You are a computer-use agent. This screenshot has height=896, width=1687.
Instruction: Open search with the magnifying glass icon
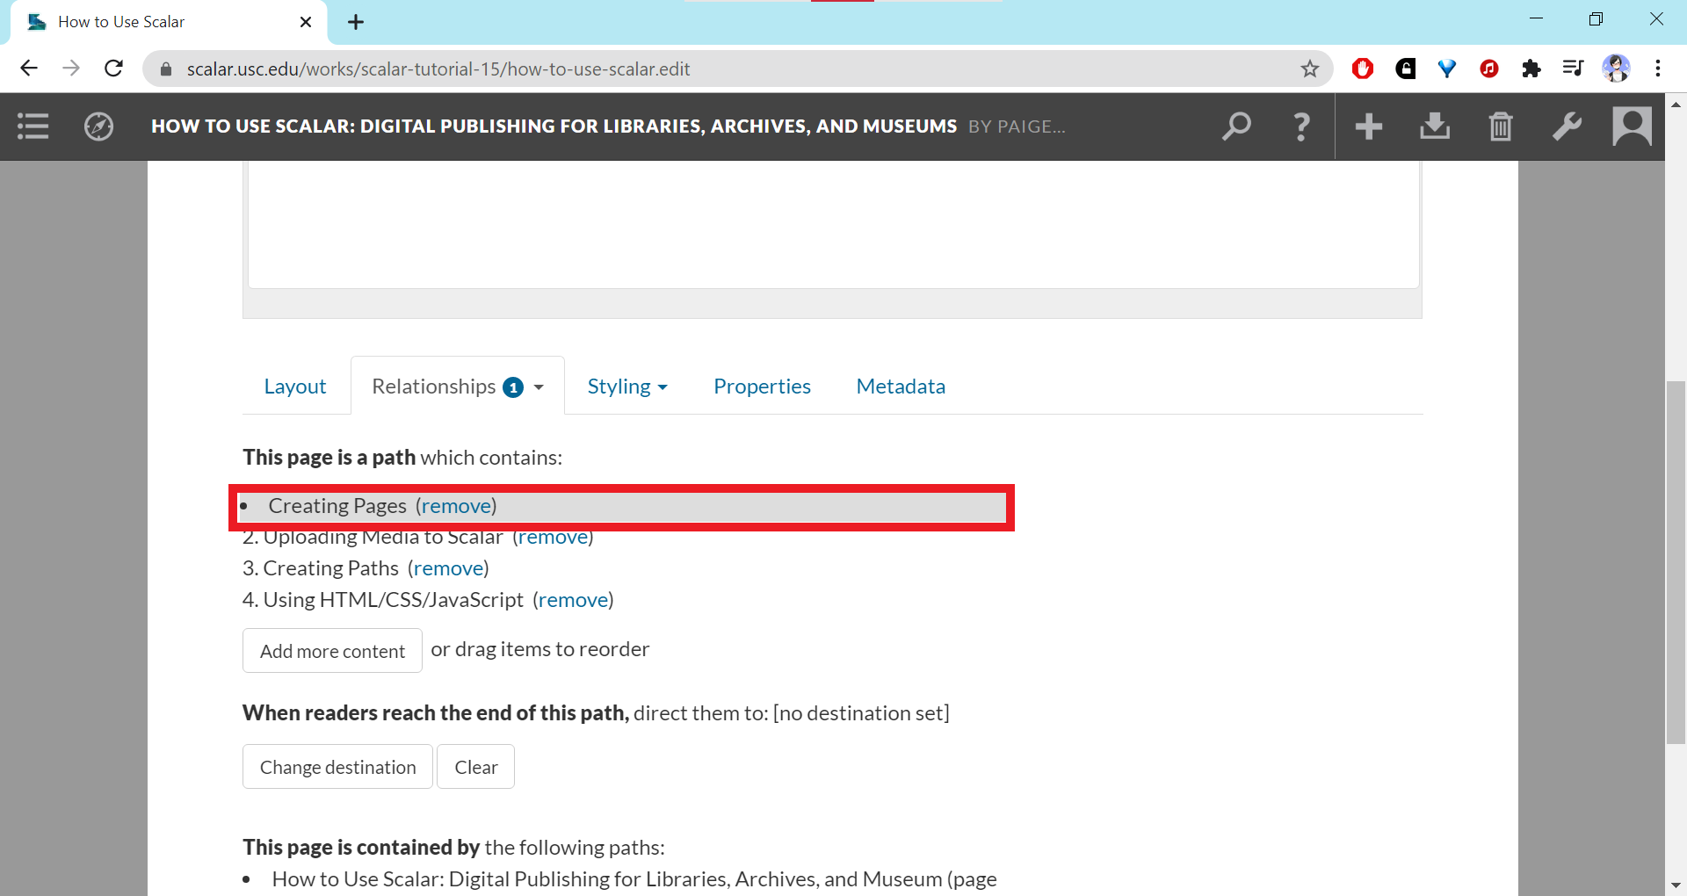click(1236, 126)
